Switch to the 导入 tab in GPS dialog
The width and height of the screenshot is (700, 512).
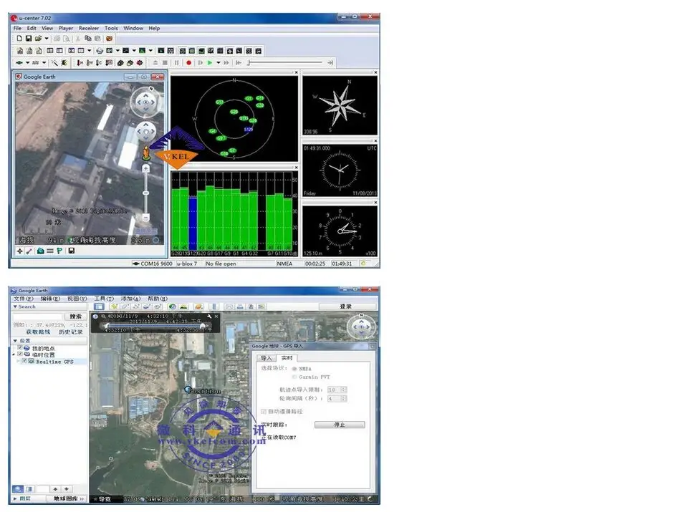(266, 358)
